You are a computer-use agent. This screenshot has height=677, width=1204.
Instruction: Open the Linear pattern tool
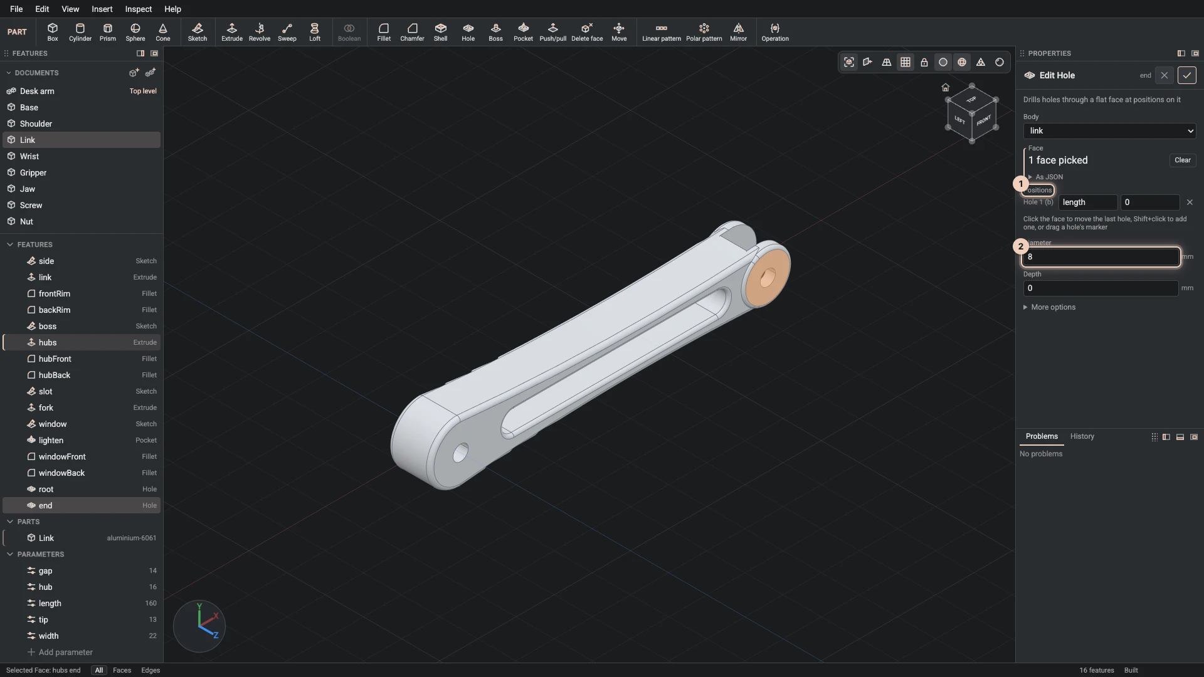pos(662,32)
